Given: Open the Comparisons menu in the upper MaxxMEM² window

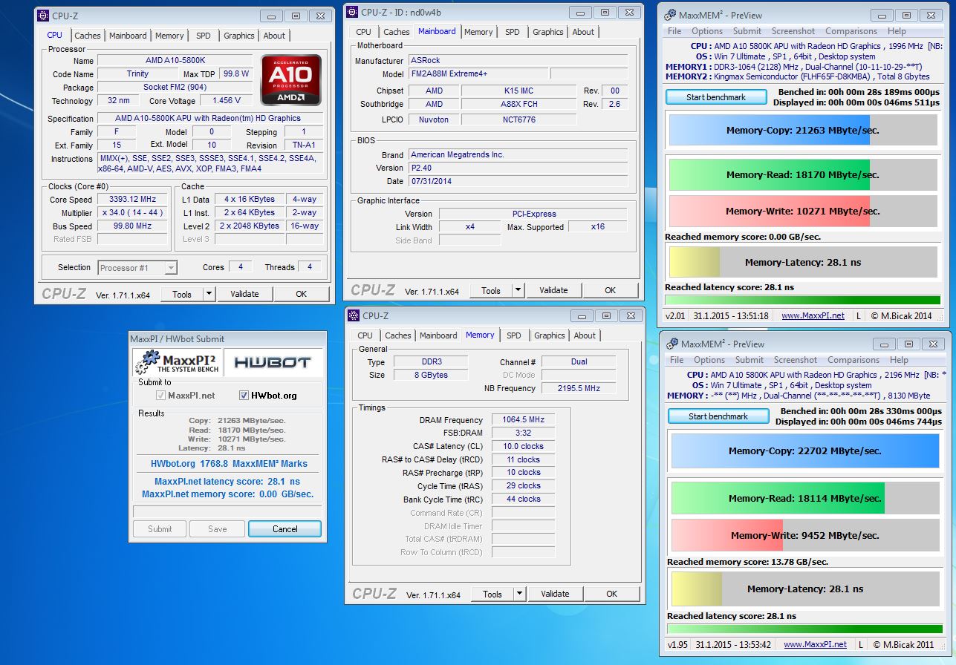Looking at the screenshot, I should point(851,31).
